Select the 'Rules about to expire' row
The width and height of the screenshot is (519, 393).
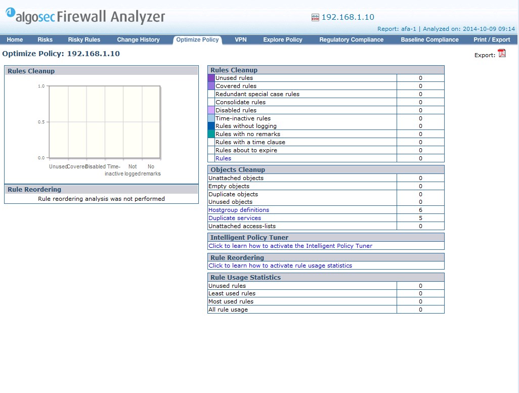pyautogui.click(x=326, y=150)
